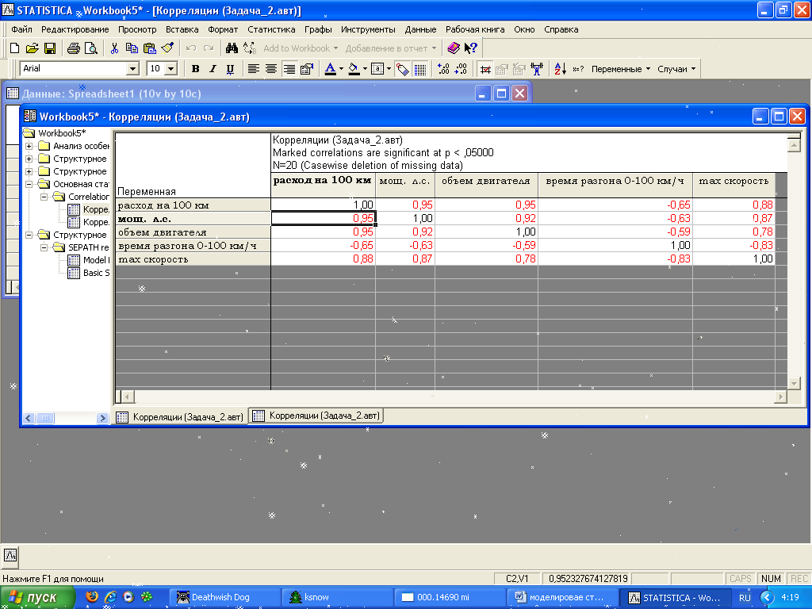Viewport: 812px width, 609px height.
Task: Toggle Bold formatting
Action: pos(195,69)
